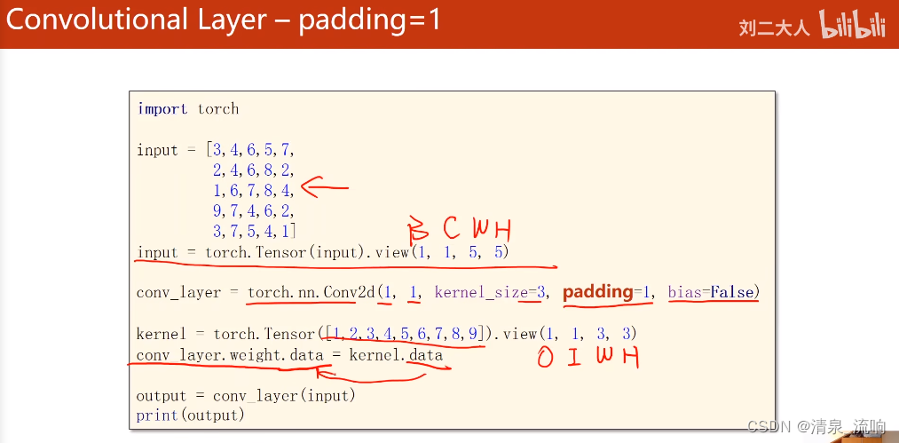Click the "conv_layer.weight.data" assignment target
The width and height of the screenshot is (899, 443).
click(x=229, y=355)
